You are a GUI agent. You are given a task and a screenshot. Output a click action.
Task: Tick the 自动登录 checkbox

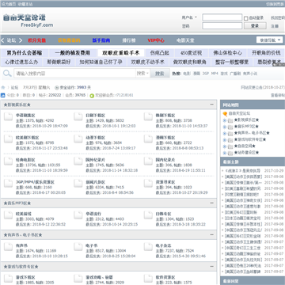[x=246, y=18]
